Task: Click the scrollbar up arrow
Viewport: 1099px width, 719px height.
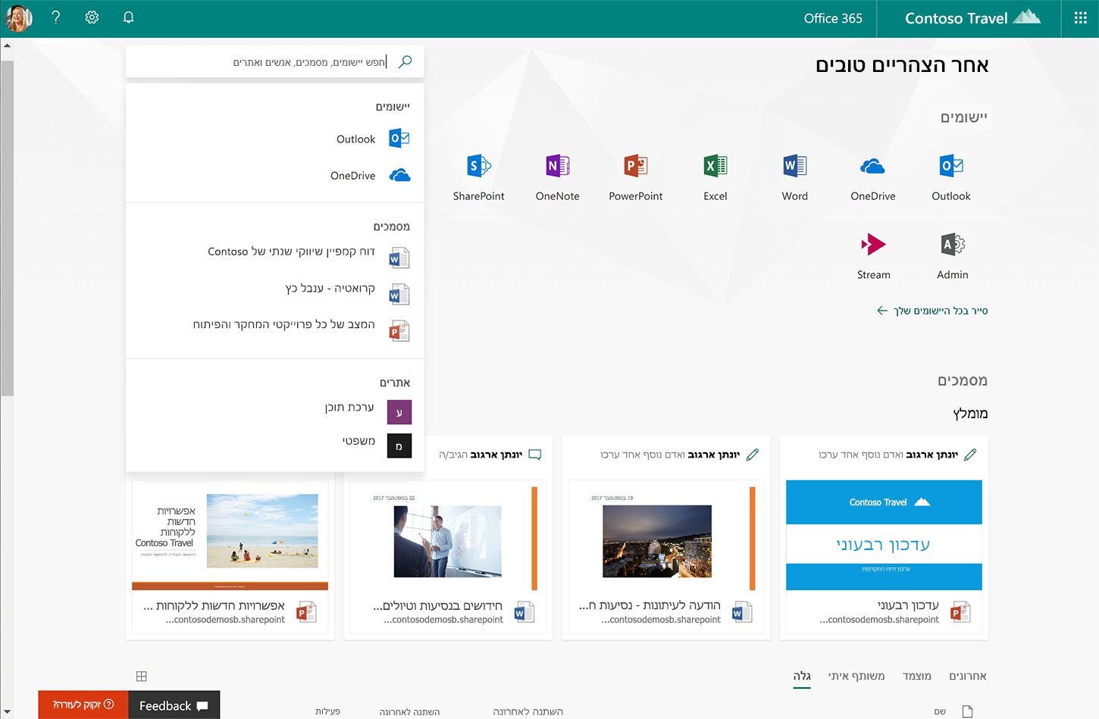Action: pos(7,45)
